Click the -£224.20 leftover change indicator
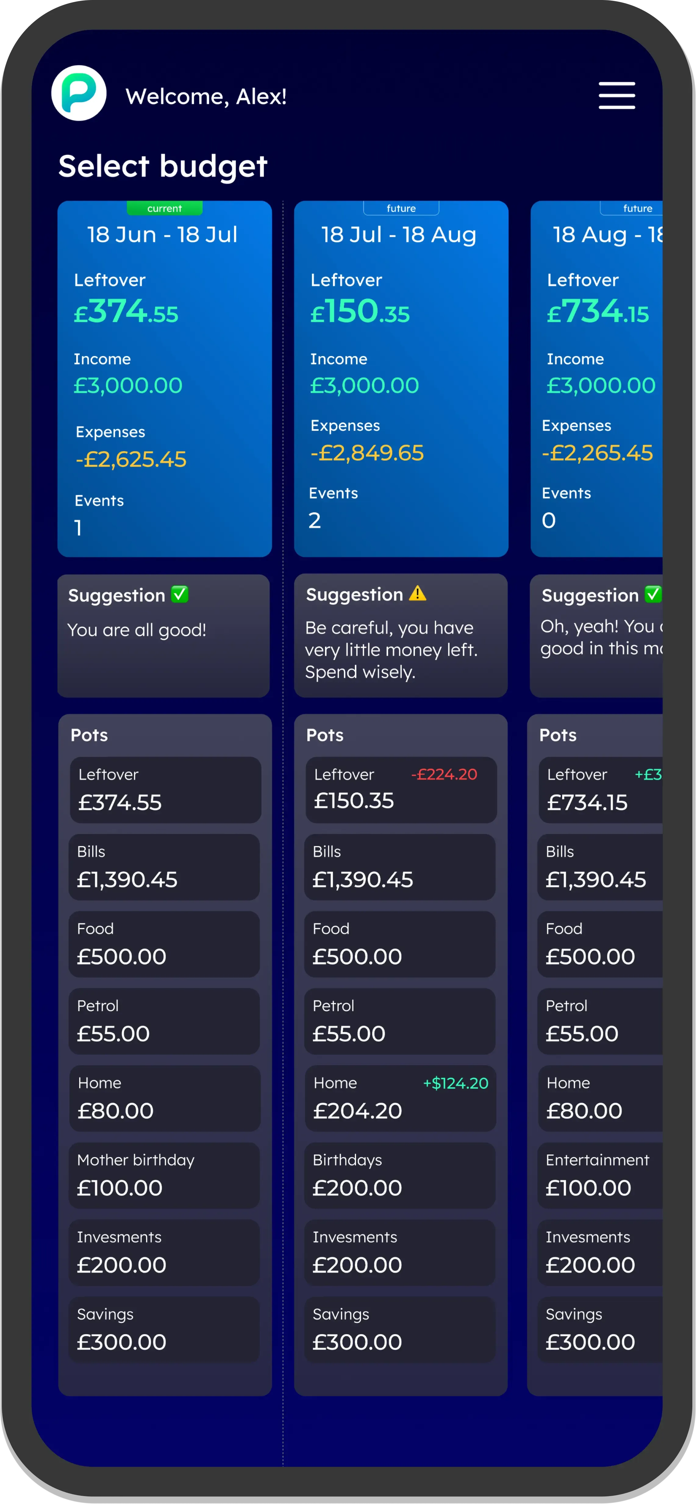The image size is (696, 1504). (x=444, y=774)
